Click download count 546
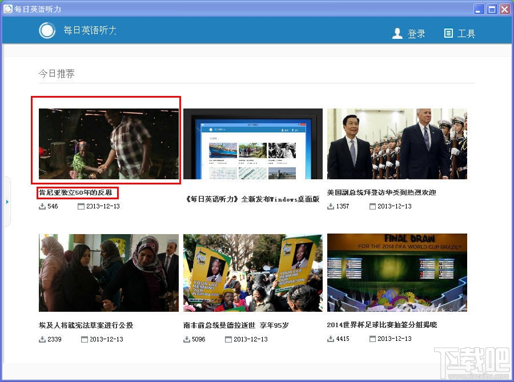 pos(53,206)
